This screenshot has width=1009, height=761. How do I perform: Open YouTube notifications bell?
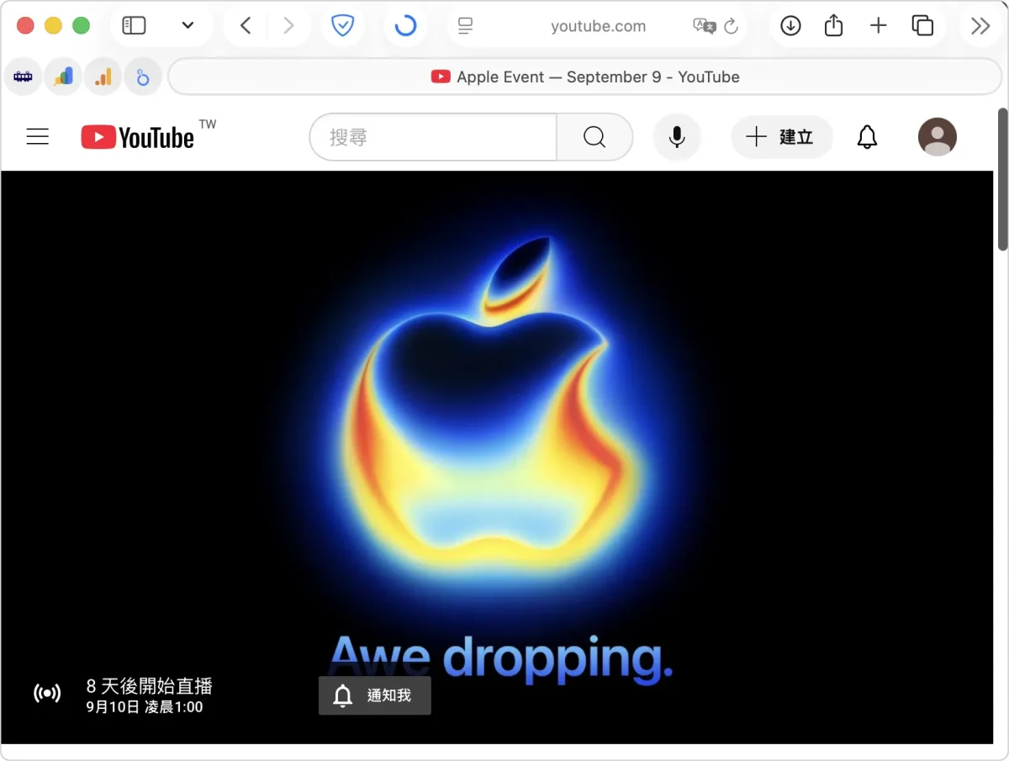(867, 136)
